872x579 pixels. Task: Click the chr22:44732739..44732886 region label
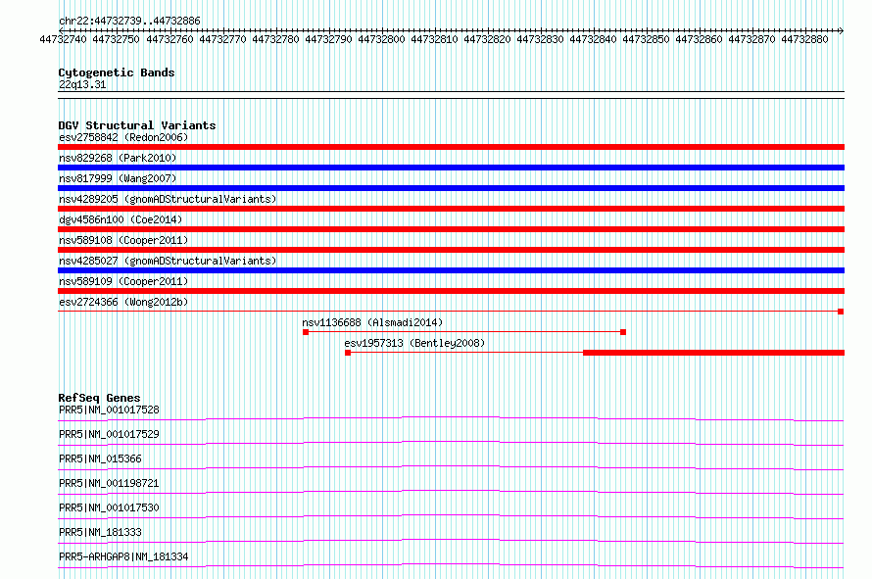129,21
